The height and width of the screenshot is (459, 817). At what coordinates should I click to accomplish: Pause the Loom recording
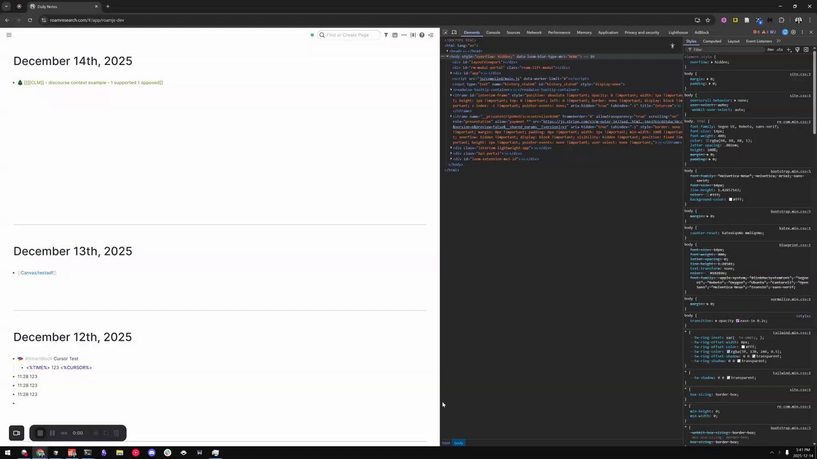pyautogui.click(x=52, y=433)
